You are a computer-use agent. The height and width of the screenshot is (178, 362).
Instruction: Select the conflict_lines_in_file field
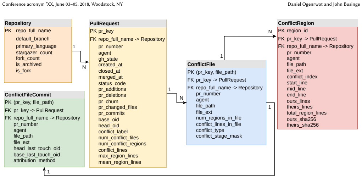click(218, 124)
